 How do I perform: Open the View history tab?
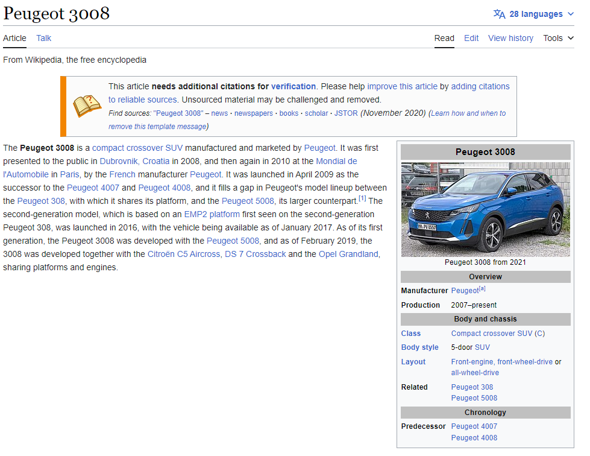pos(510,38)
